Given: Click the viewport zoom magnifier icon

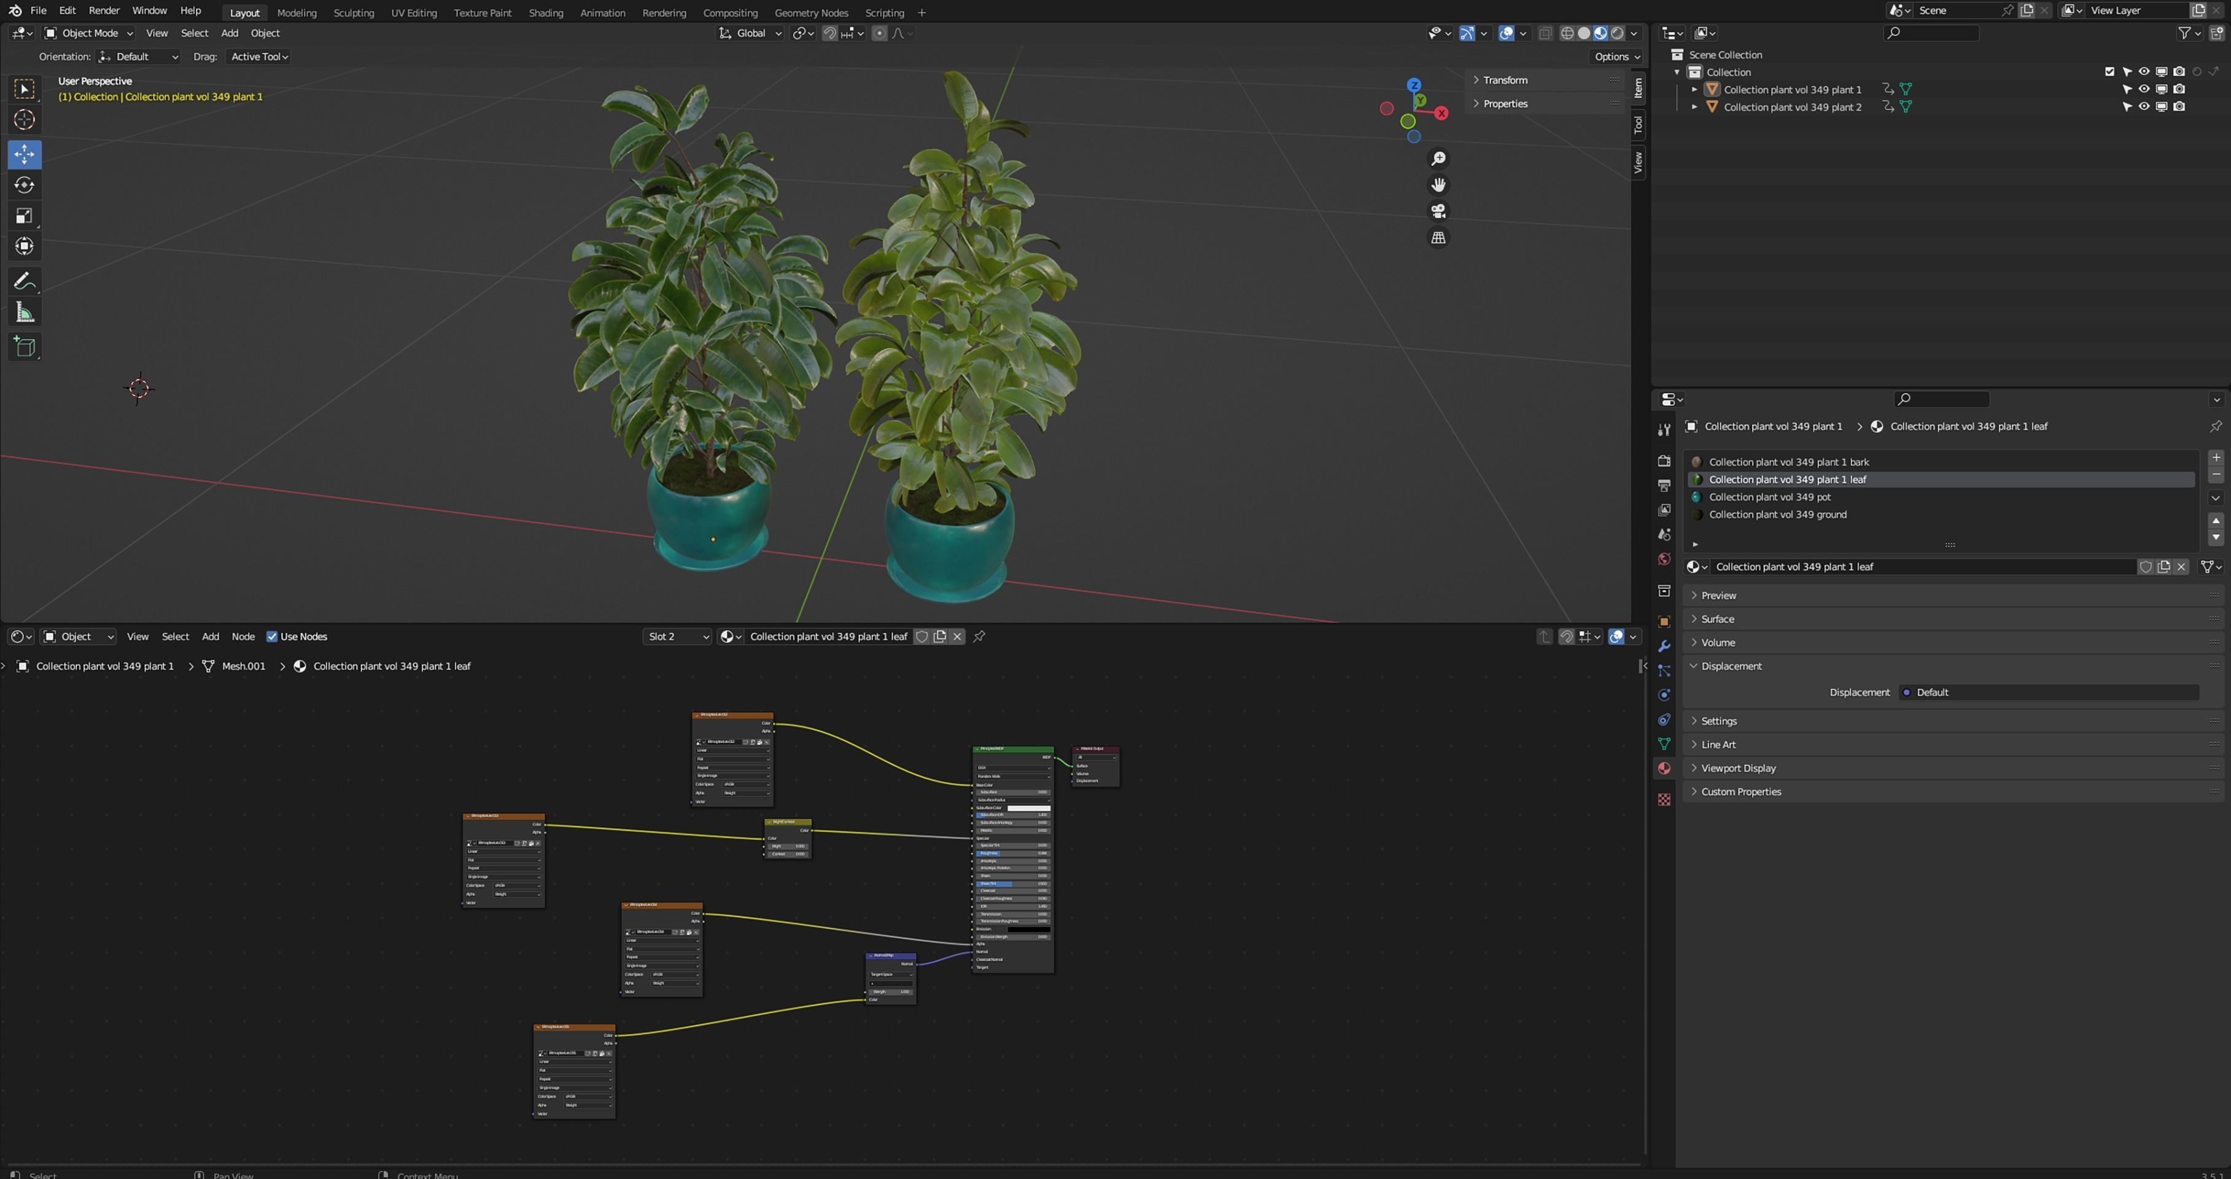Looking at the screenshot, I should click(x=1438, y=158).
